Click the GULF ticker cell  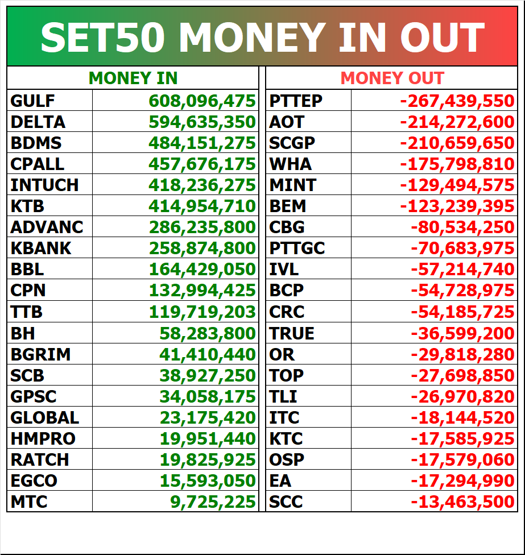click(x=49, y=101)
